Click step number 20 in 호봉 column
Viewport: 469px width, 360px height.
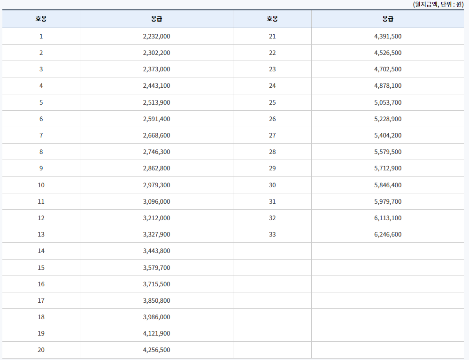(41, 350)
